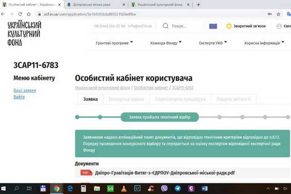Open Ваші заявки link
Viewport: 291px width, 194px height.
click(25, 90)
